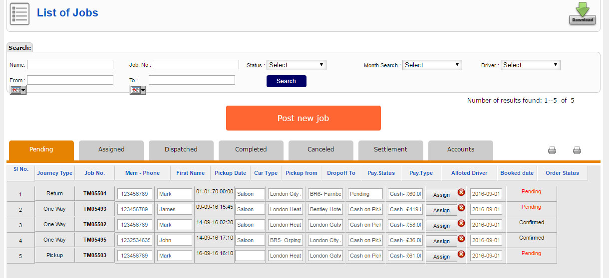Click job number TM05502
Screen dimensions: 609x278
pos(95,225)
